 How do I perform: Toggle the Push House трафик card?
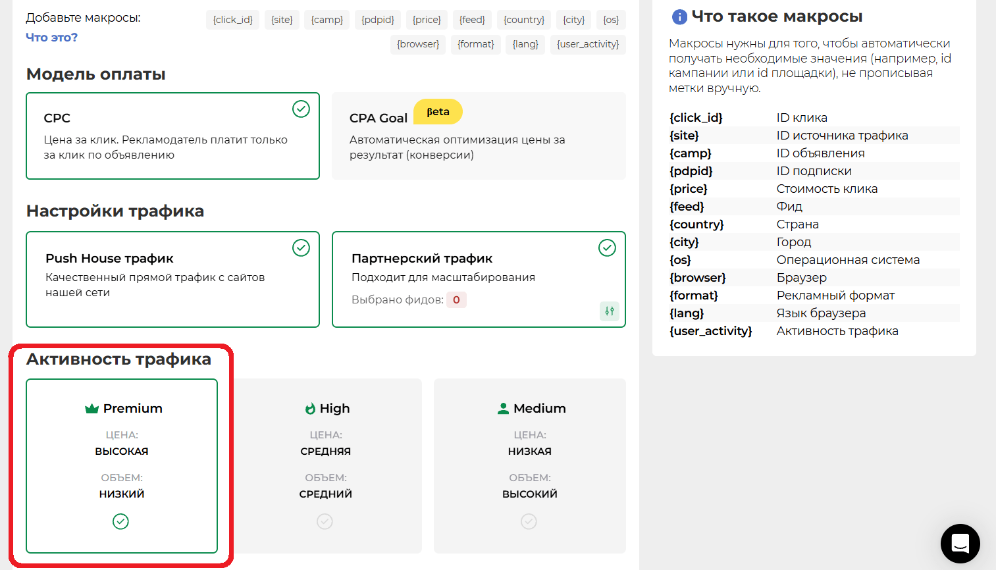[x=172, y=279]
